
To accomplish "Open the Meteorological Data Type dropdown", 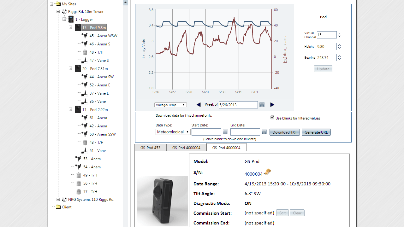I will click(173, 132).
